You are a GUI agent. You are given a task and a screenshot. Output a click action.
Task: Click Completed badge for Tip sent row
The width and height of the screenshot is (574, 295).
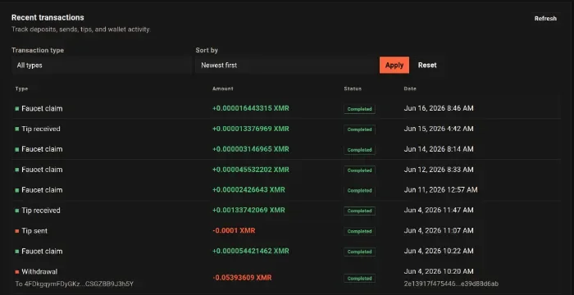click(359, 231)
